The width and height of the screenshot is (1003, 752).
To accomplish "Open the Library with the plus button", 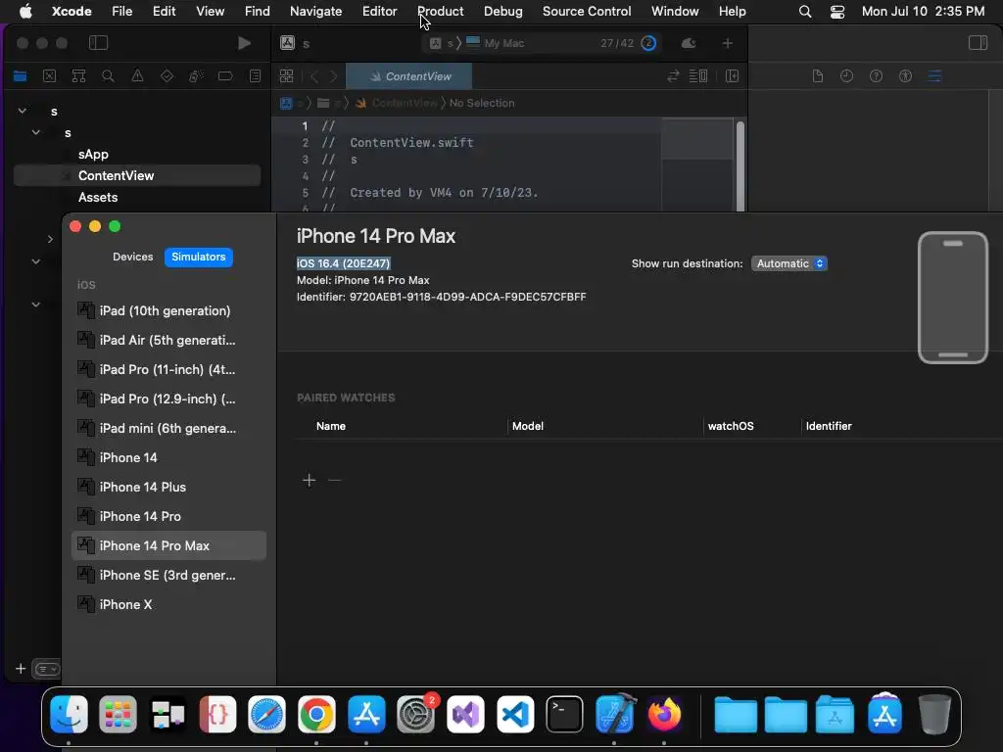I will [728, 43].
